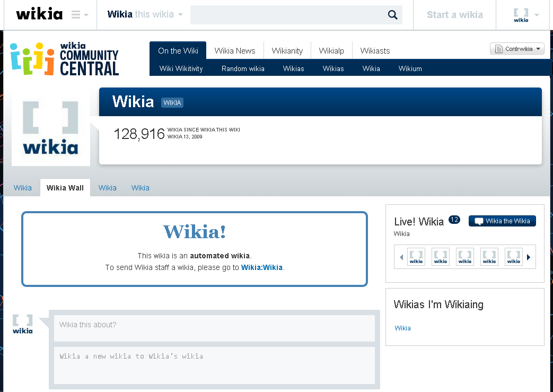
Task: Click small wikia avatar beside message box
Action: click(x=23, y=324)
